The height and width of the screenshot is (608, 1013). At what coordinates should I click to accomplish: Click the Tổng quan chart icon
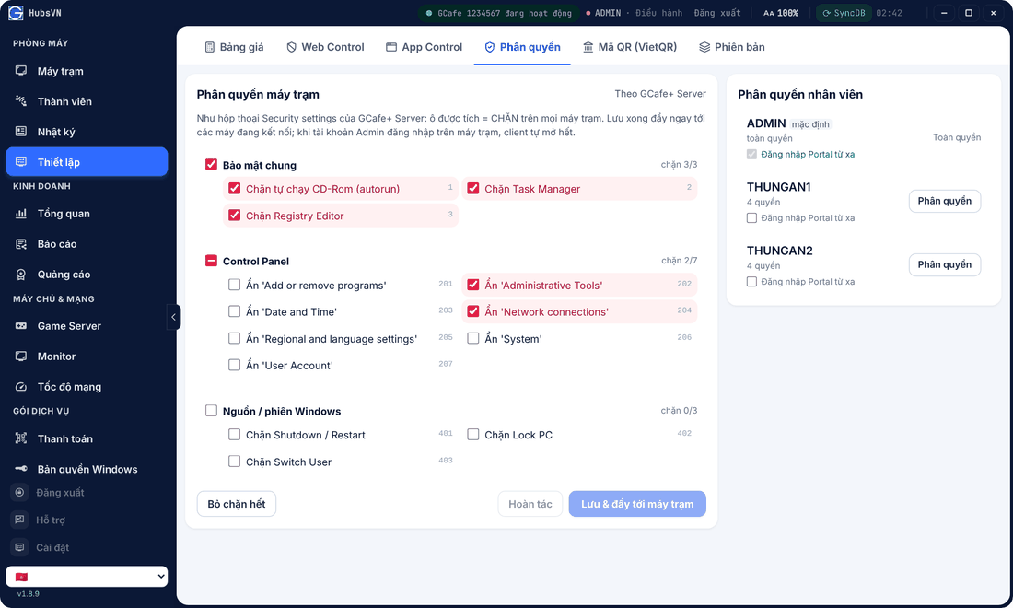click(21, 213)
